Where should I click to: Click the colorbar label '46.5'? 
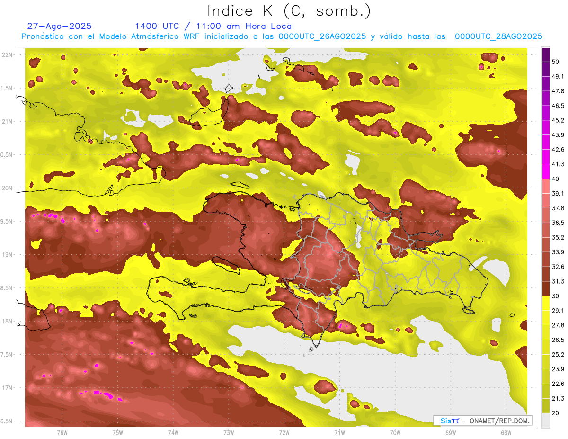point(558,106)
